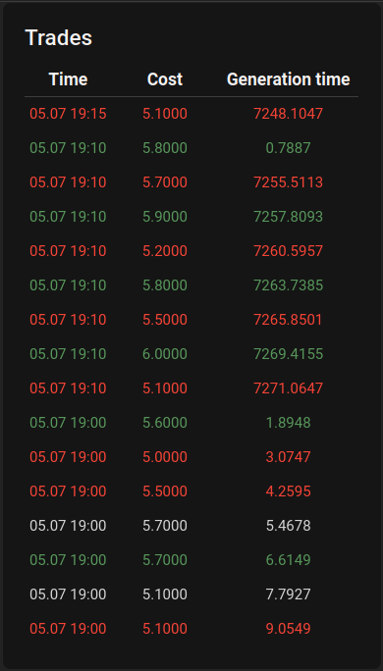The height and width of the screenshot is (671, 383).
Task: Click generation time value 7248.1047
Action: (289, 114)
